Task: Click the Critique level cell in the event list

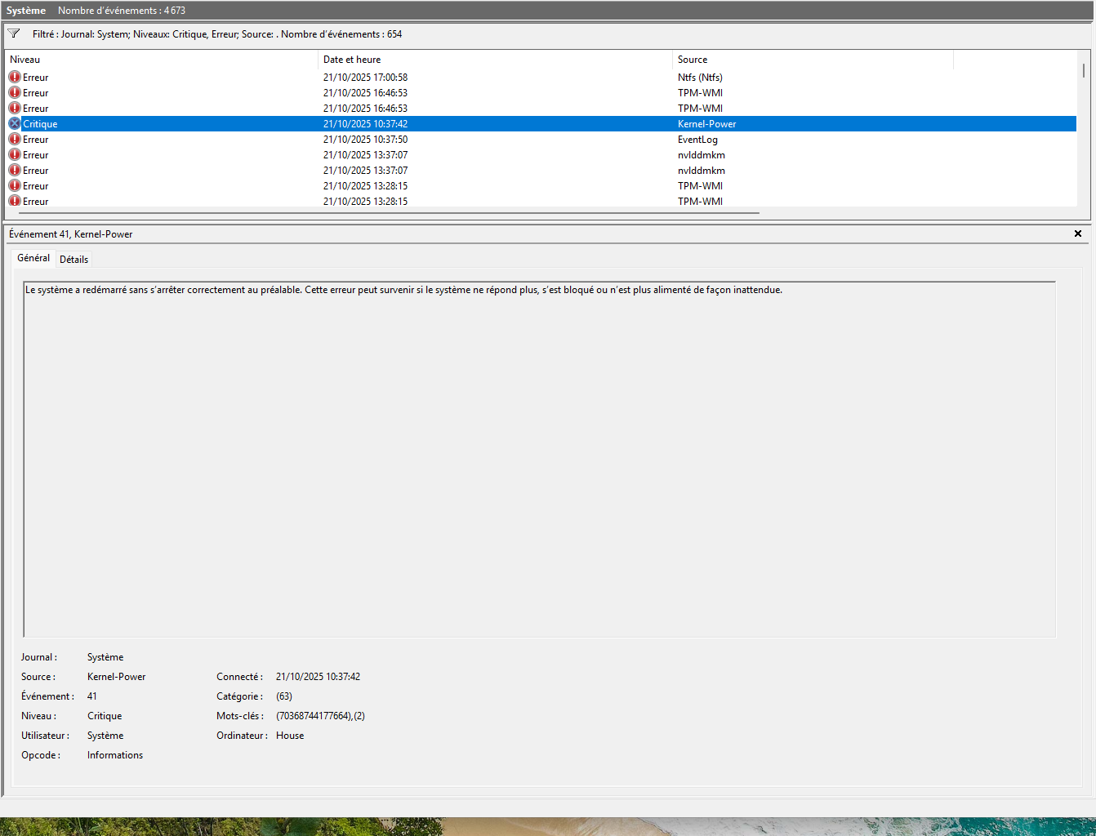Action: point(40,124)
